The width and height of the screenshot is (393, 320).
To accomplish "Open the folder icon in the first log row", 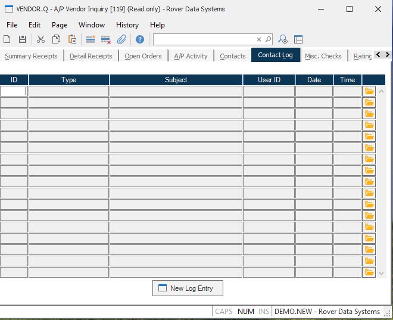I will point(369,91).
